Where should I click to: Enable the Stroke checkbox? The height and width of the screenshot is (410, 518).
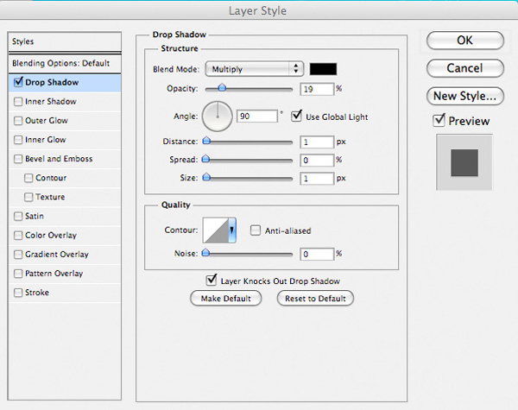[x=18, y=293]
